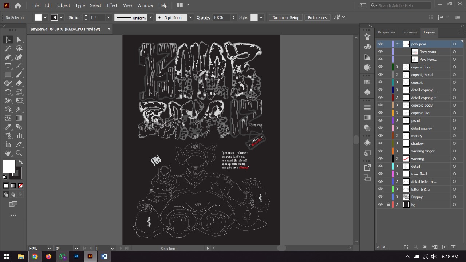Open the Swatches panel in the dock
This screenshot has width=466, height=262.
tap(367, 82)
